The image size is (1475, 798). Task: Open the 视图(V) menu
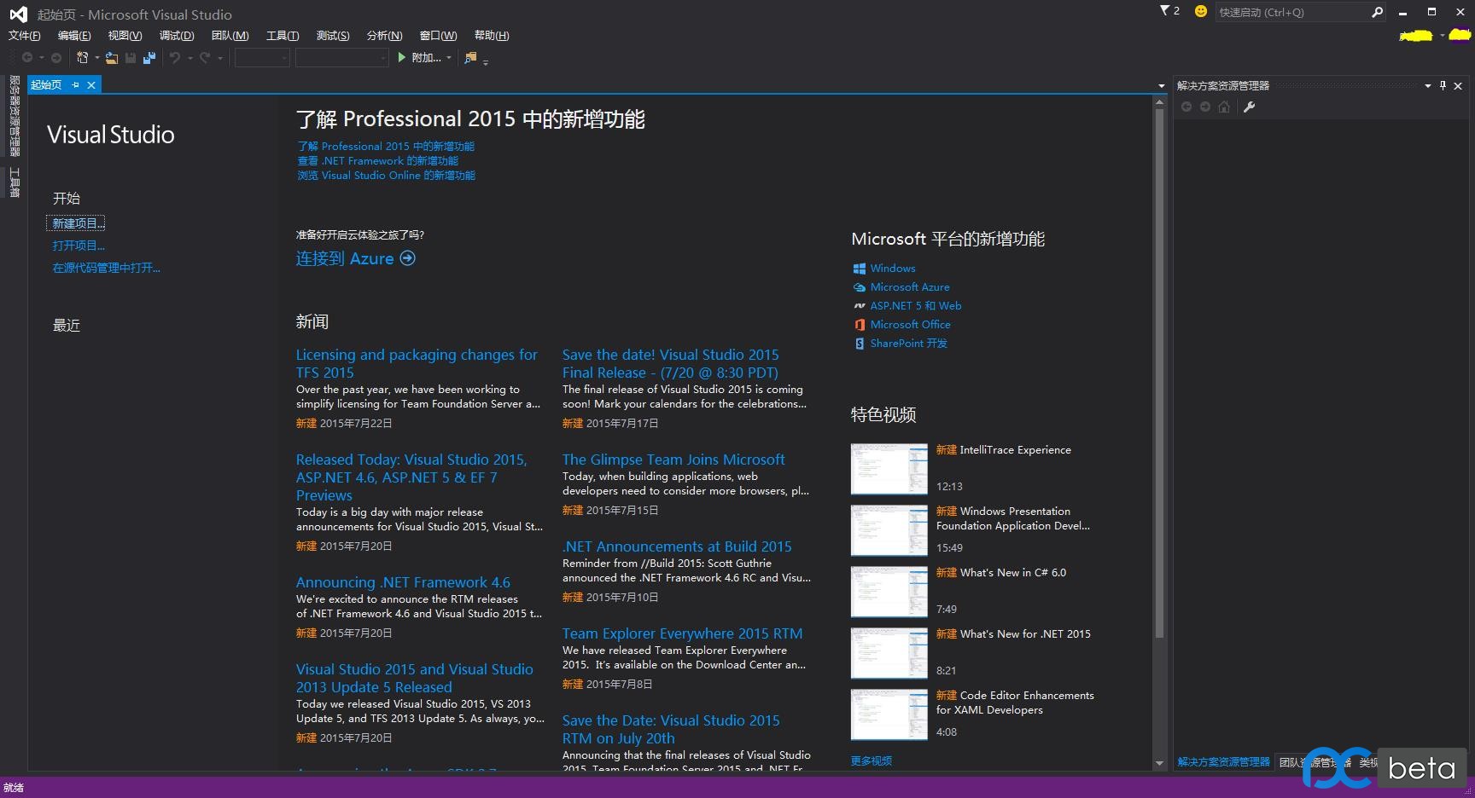tap(125, 36)
